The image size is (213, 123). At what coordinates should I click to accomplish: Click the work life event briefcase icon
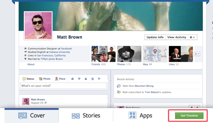pyautogui.click(x=73, y=79)
